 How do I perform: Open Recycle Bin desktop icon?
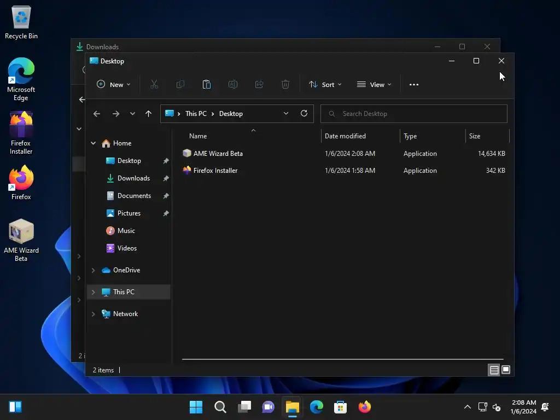point(21,22)
